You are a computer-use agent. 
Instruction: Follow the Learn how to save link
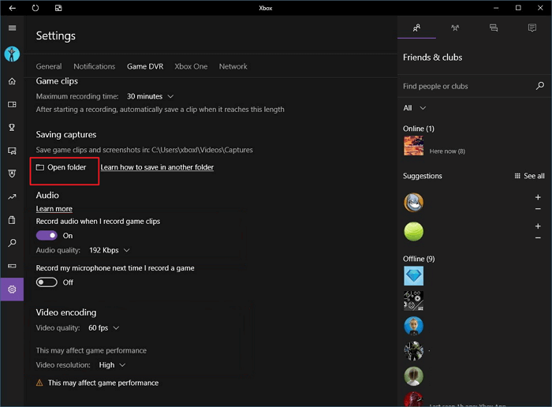click(x=157, y=167)
